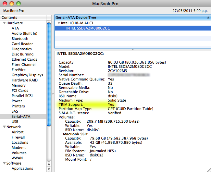Click sidebar scroll down arrow
The height and width of the screenshot is (172, 211).
49,169
